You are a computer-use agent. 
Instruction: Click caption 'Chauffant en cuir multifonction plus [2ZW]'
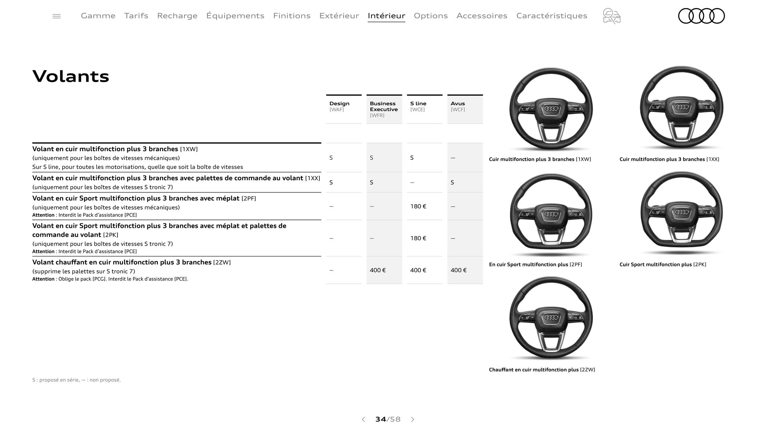click(x=542, y=370)
